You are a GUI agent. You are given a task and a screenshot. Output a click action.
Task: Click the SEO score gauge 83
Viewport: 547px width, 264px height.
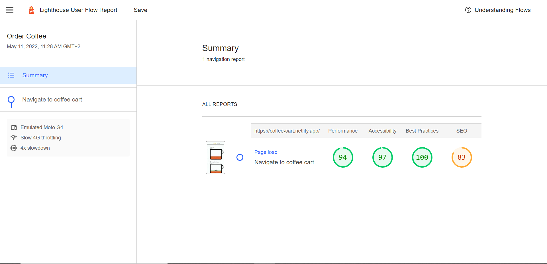(x=462, y=157)
